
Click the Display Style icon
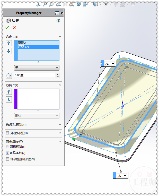(85, 4)
